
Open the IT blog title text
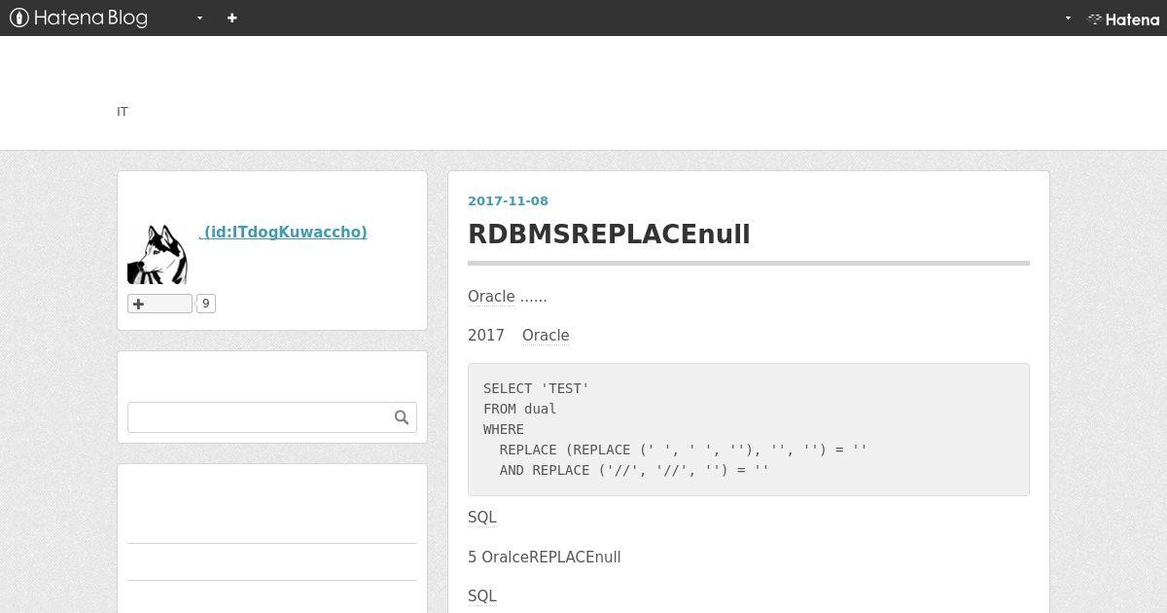pyautogui.click(x=123, y=111)
